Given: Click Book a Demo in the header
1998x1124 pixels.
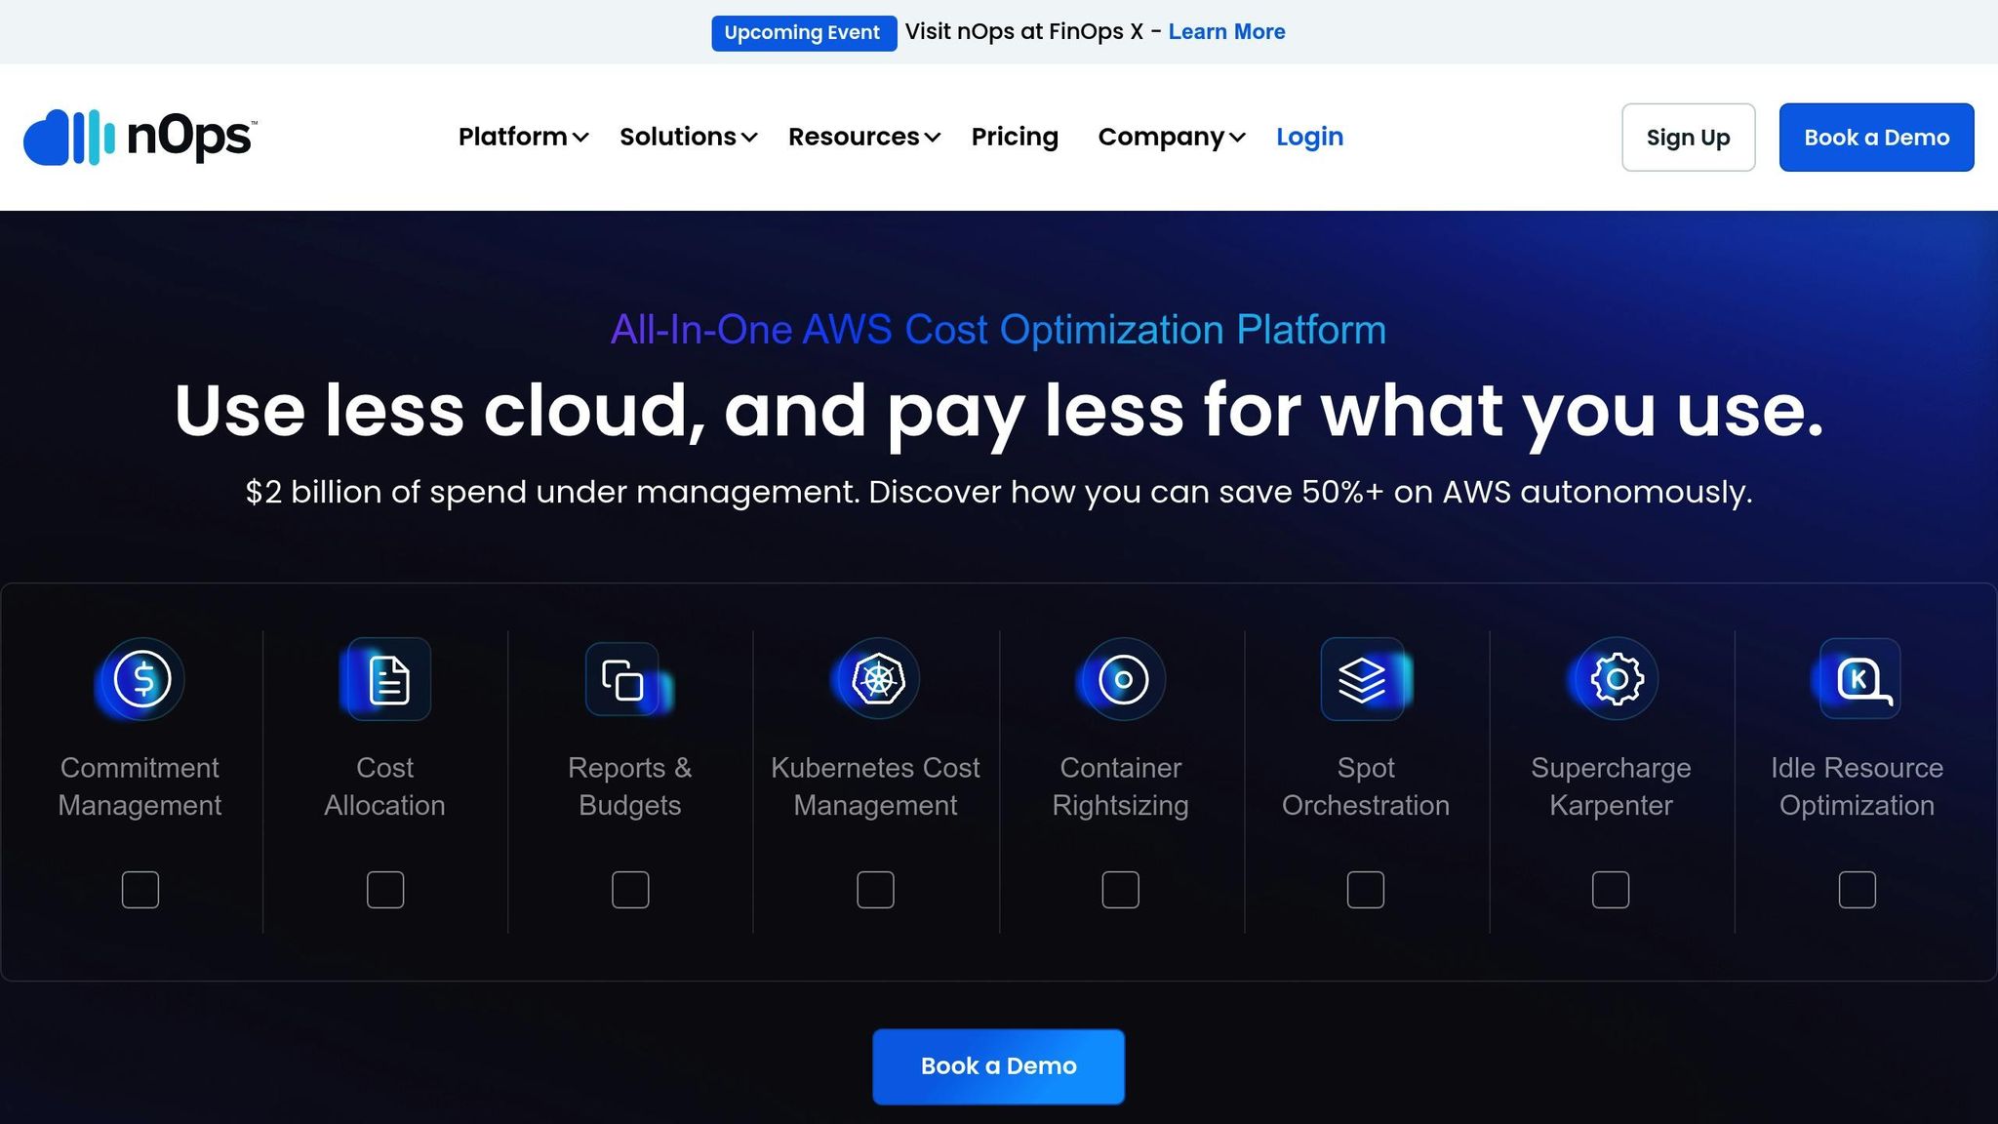Looking at the screenshot, I should pyautogui.click(x=1877, y=138).
